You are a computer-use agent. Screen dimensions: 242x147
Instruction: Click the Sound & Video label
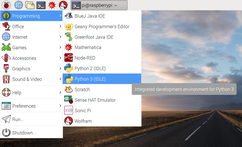(27, 79)
